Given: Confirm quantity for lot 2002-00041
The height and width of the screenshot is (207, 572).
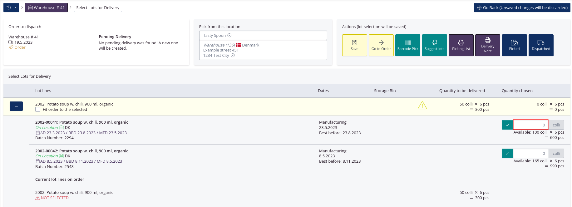Looking at the screenshot, I should (507, 125).
